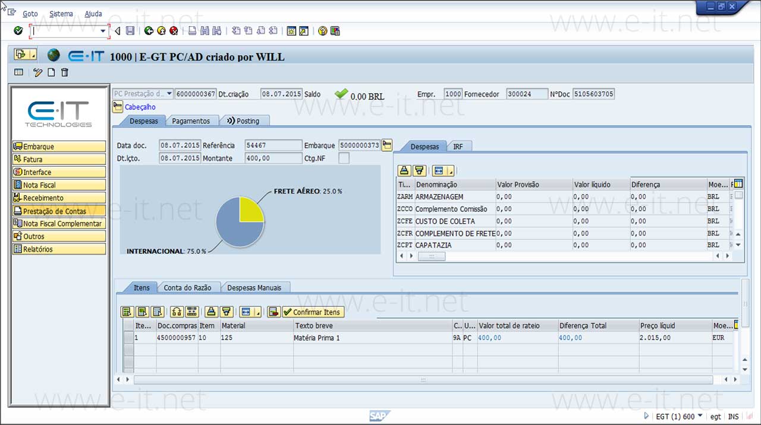Click Print icon in Despesas grid toolbar
The image size is (761, 425).
[404, 171]
